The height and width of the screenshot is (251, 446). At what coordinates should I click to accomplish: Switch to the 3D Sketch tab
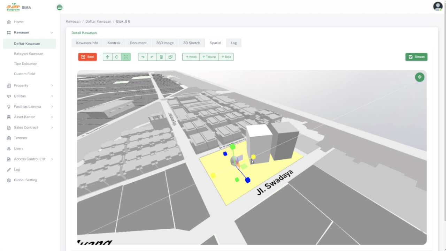pyautogui.click(x=192, y=43)
